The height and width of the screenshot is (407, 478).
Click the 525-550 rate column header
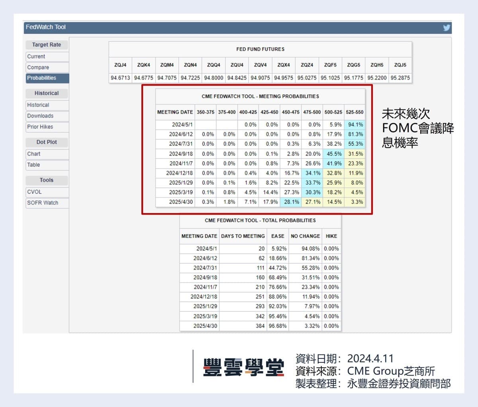355,112
